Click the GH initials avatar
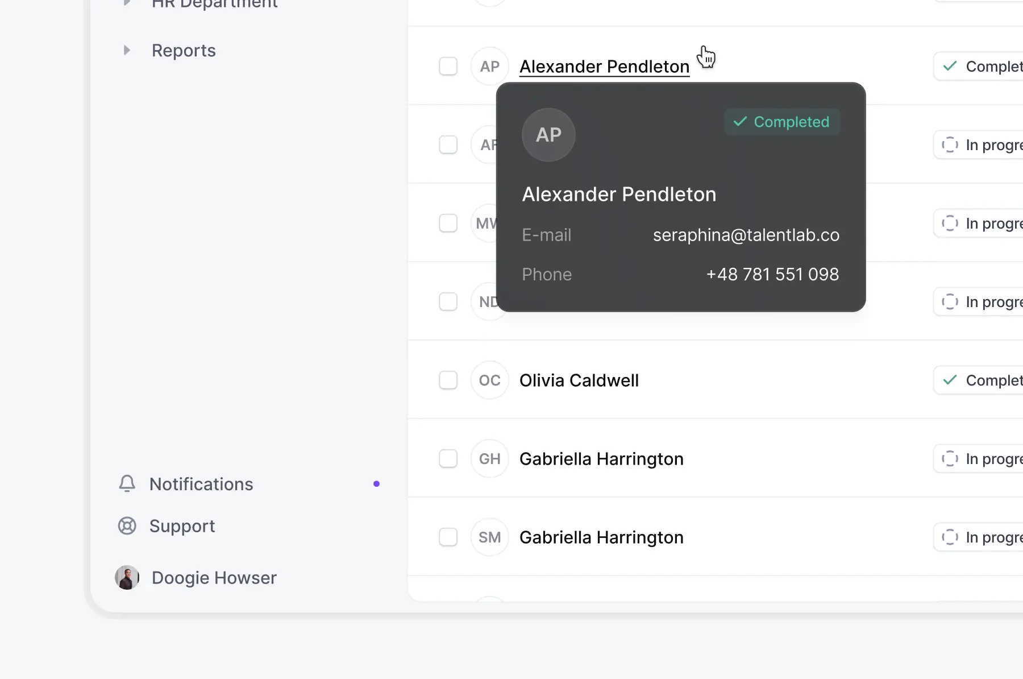 pos(489,459)
